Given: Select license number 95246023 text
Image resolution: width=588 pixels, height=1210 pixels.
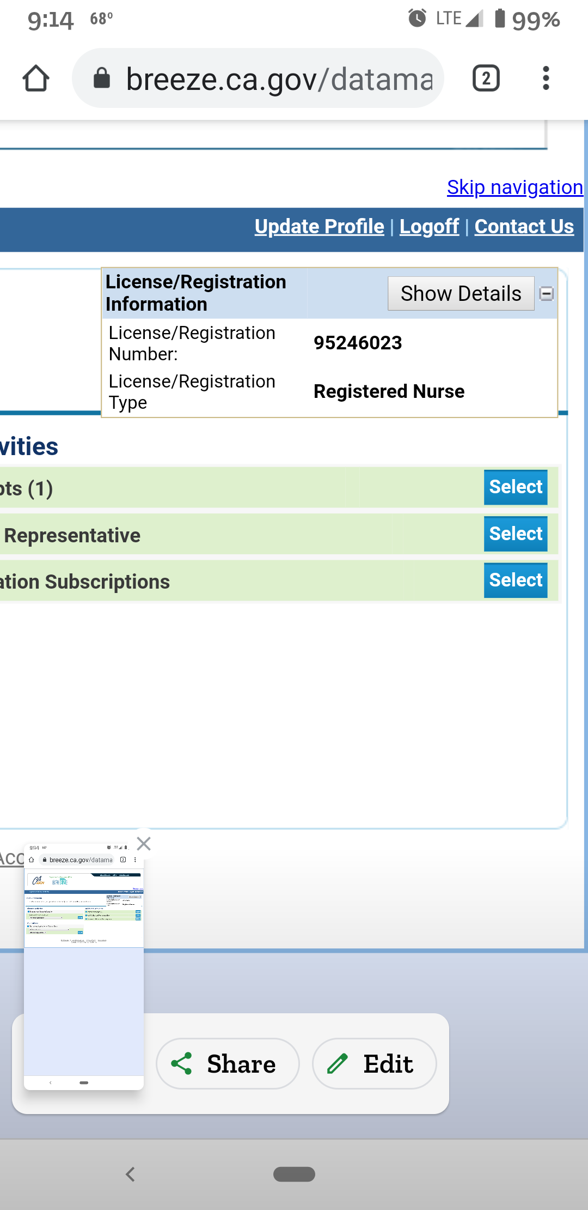Looking at the screenshot, I should pyautogui.click(x=358, y=343).
